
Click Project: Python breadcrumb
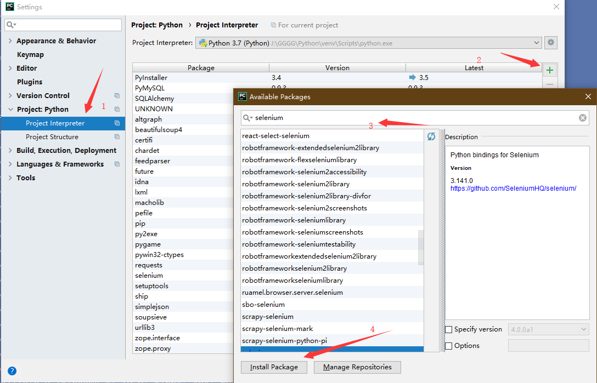157,25
